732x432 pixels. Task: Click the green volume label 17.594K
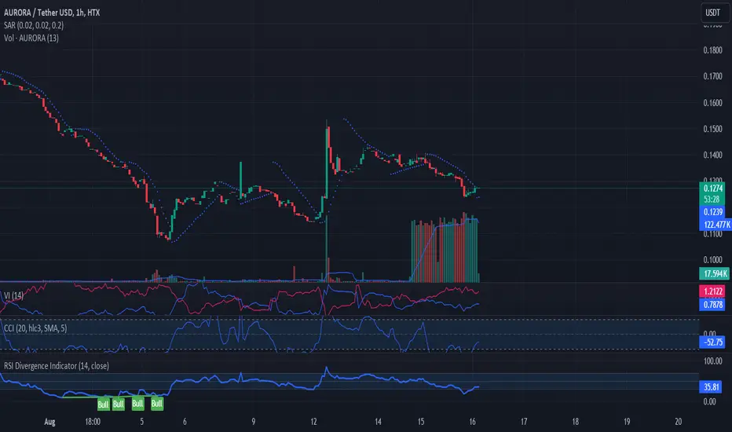point(715,273)
